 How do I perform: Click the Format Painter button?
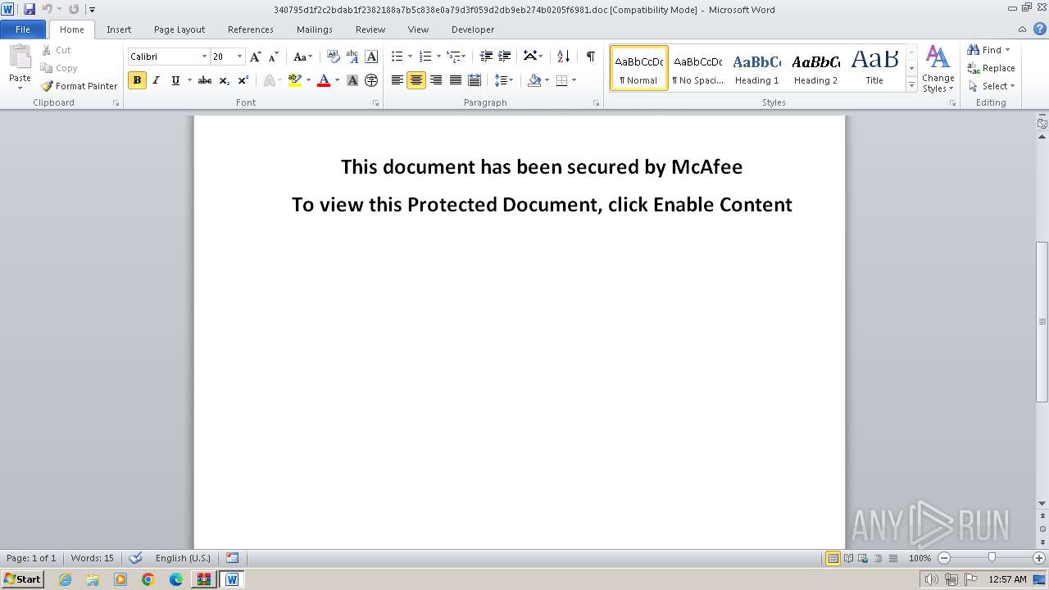coord(79,86)
